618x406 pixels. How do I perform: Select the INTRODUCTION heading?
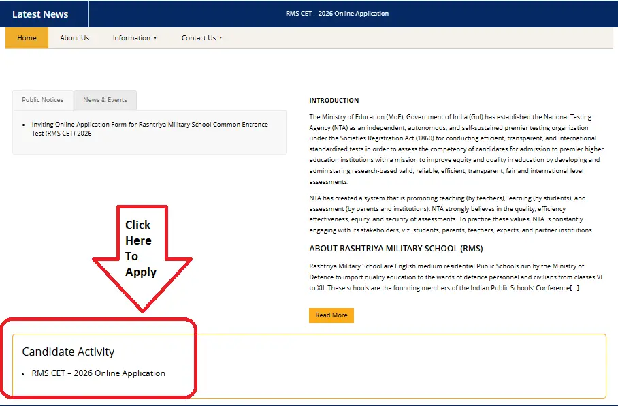click(x=334, y=101)
